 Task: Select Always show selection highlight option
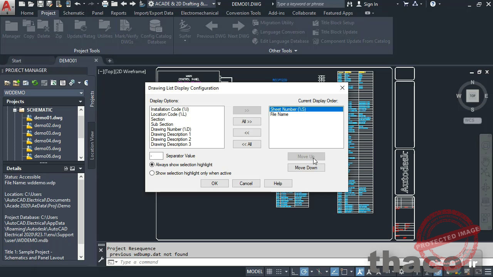point(152,165)
